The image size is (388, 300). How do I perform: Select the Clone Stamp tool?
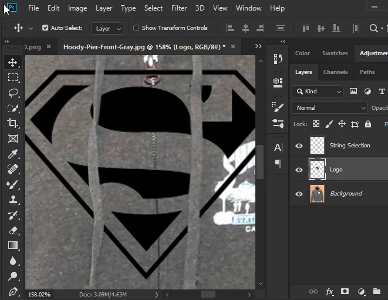[x=12, y=200]
